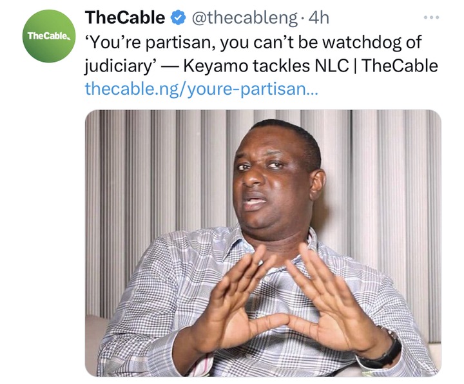Viewport: 464px width, 384px height.
Task: Open the @thecableng handle
Action: [x=244, y=18]
